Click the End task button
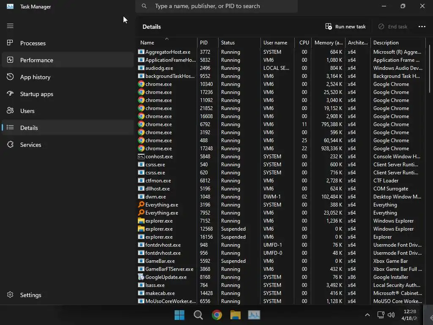Viewport: 433px width, 325px height. click(393, 27)
